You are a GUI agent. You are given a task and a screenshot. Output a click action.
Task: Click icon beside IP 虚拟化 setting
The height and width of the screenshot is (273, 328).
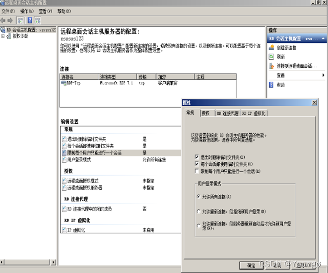click(x=64, y=230)
